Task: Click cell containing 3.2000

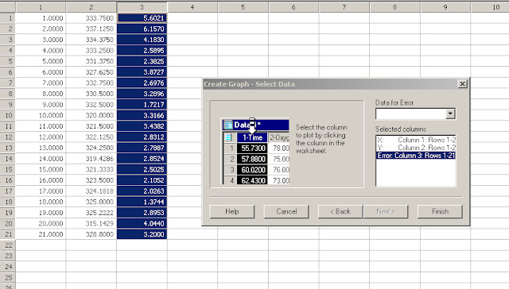Action: (x=142, y=234)
